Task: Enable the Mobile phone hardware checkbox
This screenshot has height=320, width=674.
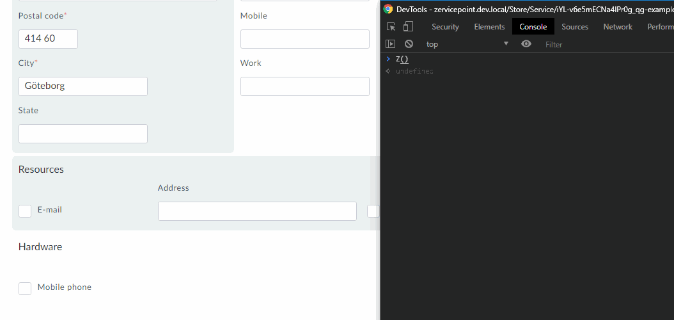Action: (x=25, y=288)
